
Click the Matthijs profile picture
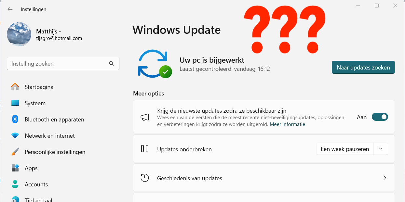19,34
